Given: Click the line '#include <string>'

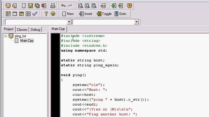Looking at the screenshot, I should coord(81,41).
